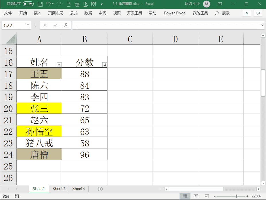266x200 pixels.
Task: Click the cell 猪八戒
Action: pos(39,143)
